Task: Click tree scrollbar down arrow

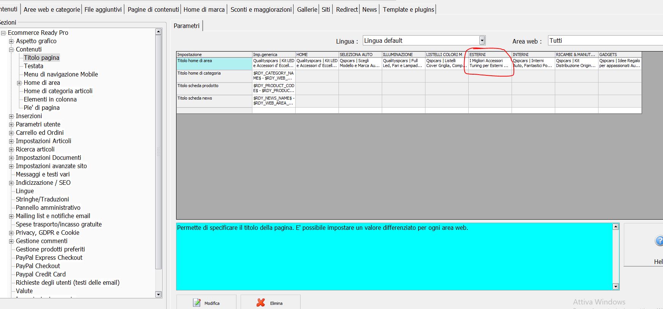Action: pos(159,294)
